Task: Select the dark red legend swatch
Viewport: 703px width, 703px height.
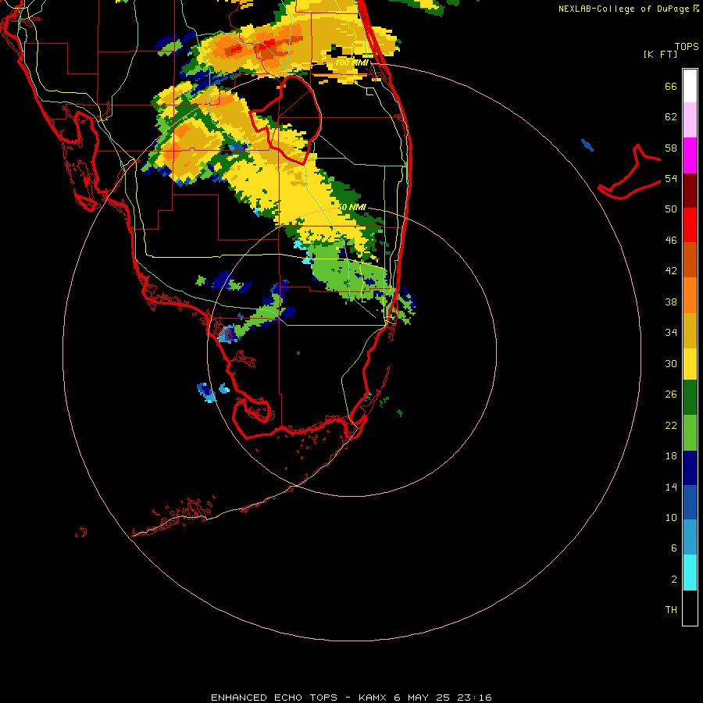Action: coord(690,191)
